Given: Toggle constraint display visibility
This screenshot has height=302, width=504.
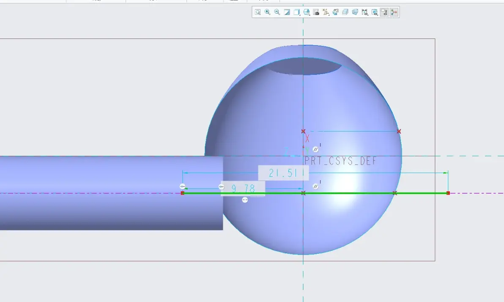Looking at the screenshot, I should 375,12.
